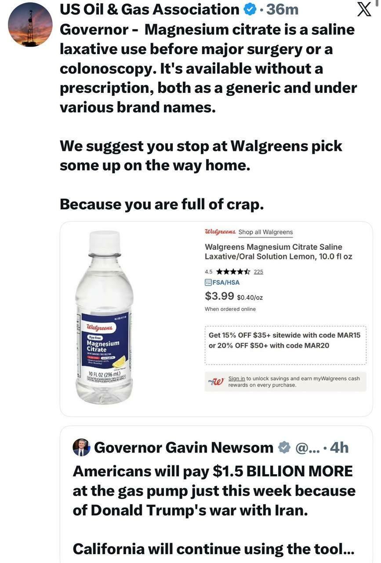381x563 pixels.
Task: Click the Walgreens script logo
Action: [x=220, y=232]
